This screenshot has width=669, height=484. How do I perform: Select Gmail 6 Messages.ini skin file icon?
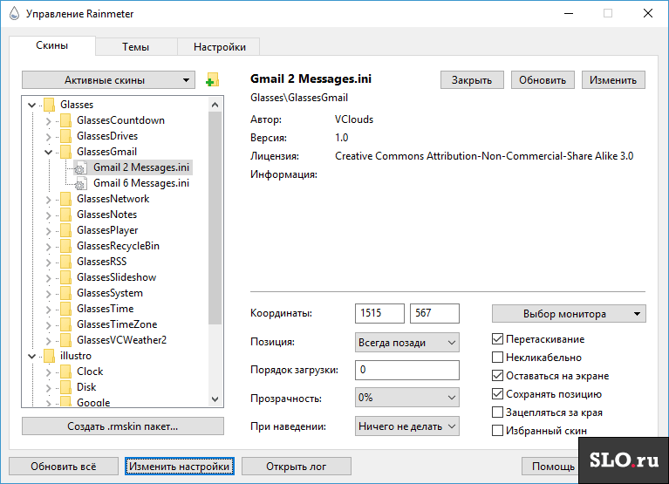click(81, 184)
